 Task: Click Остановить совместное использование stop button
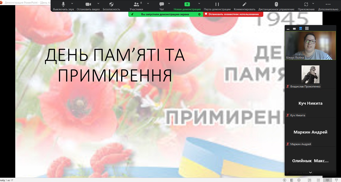pyautogui.click(x=233, y=14)
